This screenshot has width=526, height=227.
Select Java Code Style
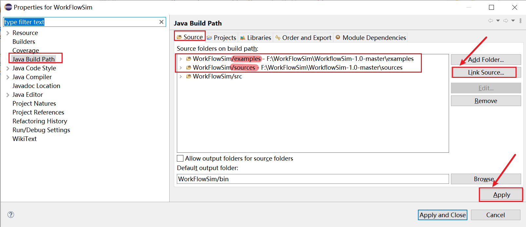click(x=34, y=68)
